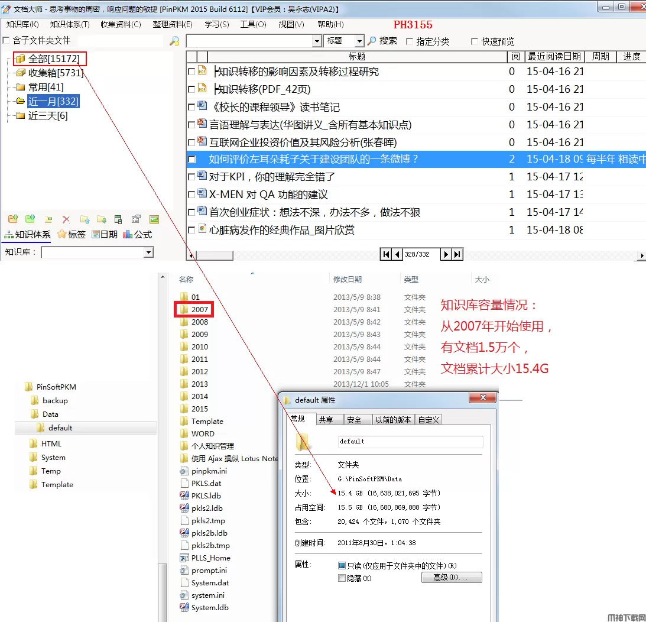Open 帮助(H) menu

330,24
